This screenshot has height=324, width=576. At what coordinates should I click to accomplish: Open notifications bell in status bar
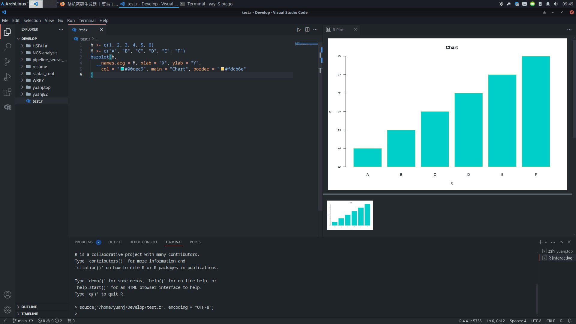click(x=570, y=321)
